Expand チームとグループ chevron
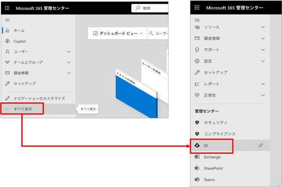Viewport: 282px width, 187px height. 69,62
